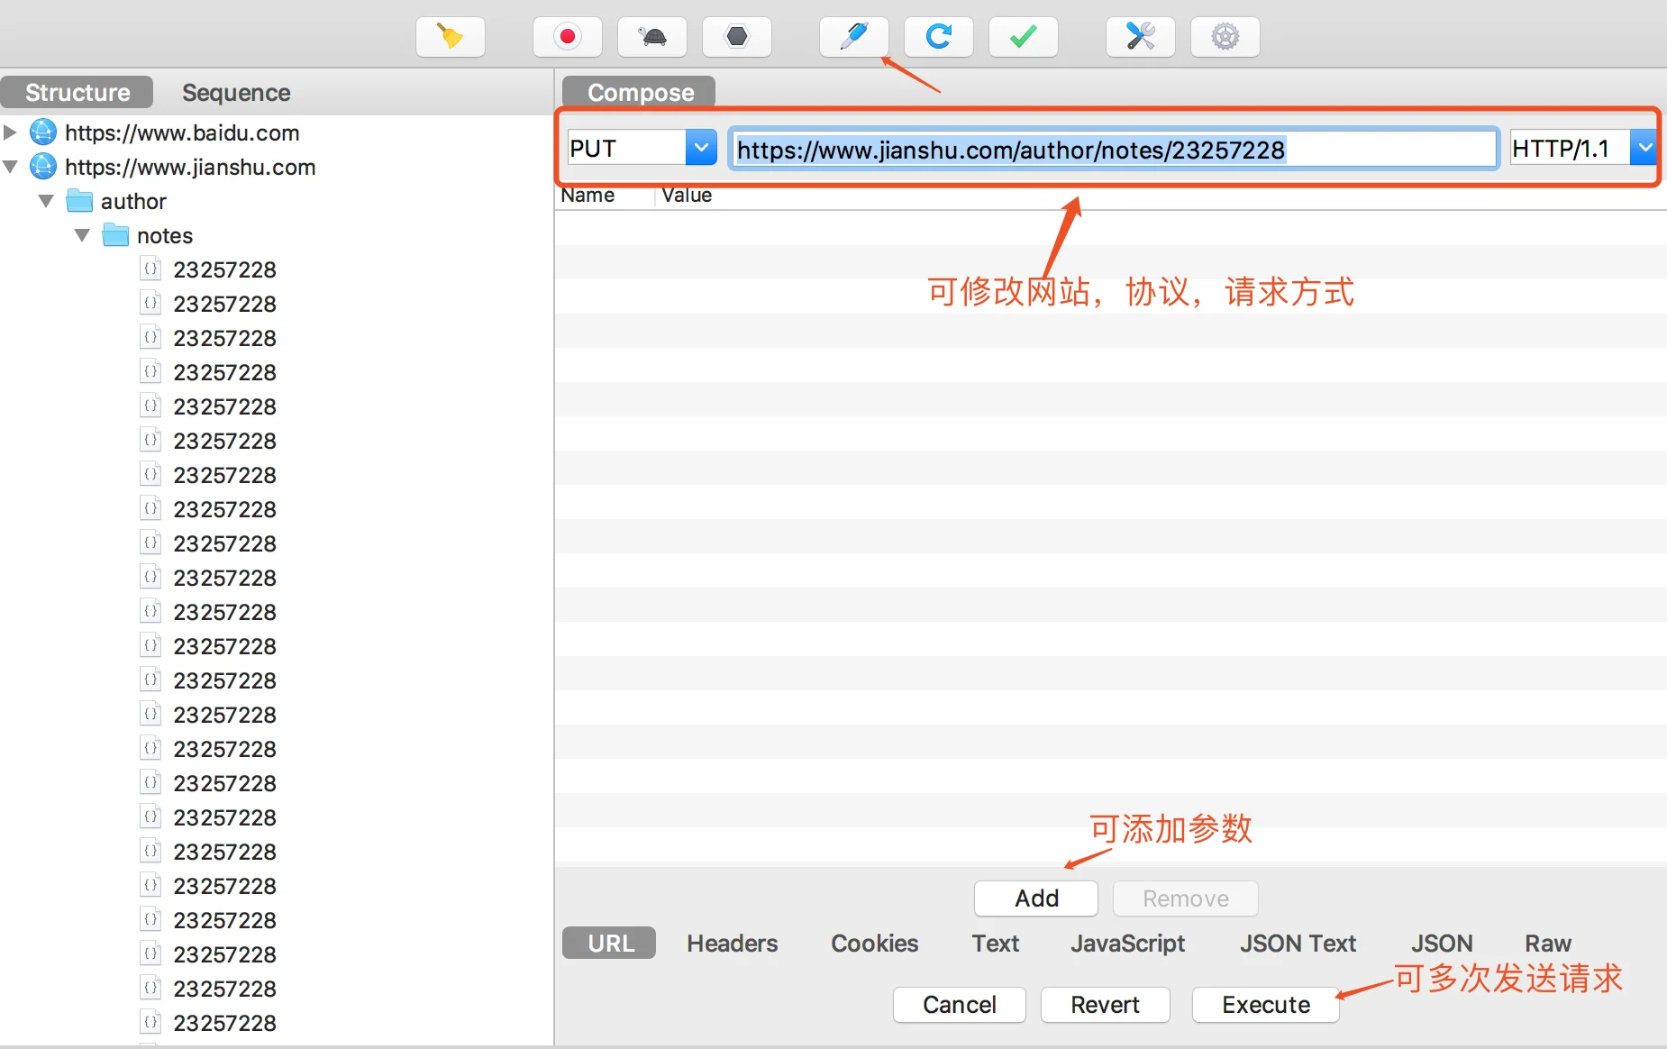Switch to the Headers tab
The image size is (1667, 1049).
click(x=733, y=944)
